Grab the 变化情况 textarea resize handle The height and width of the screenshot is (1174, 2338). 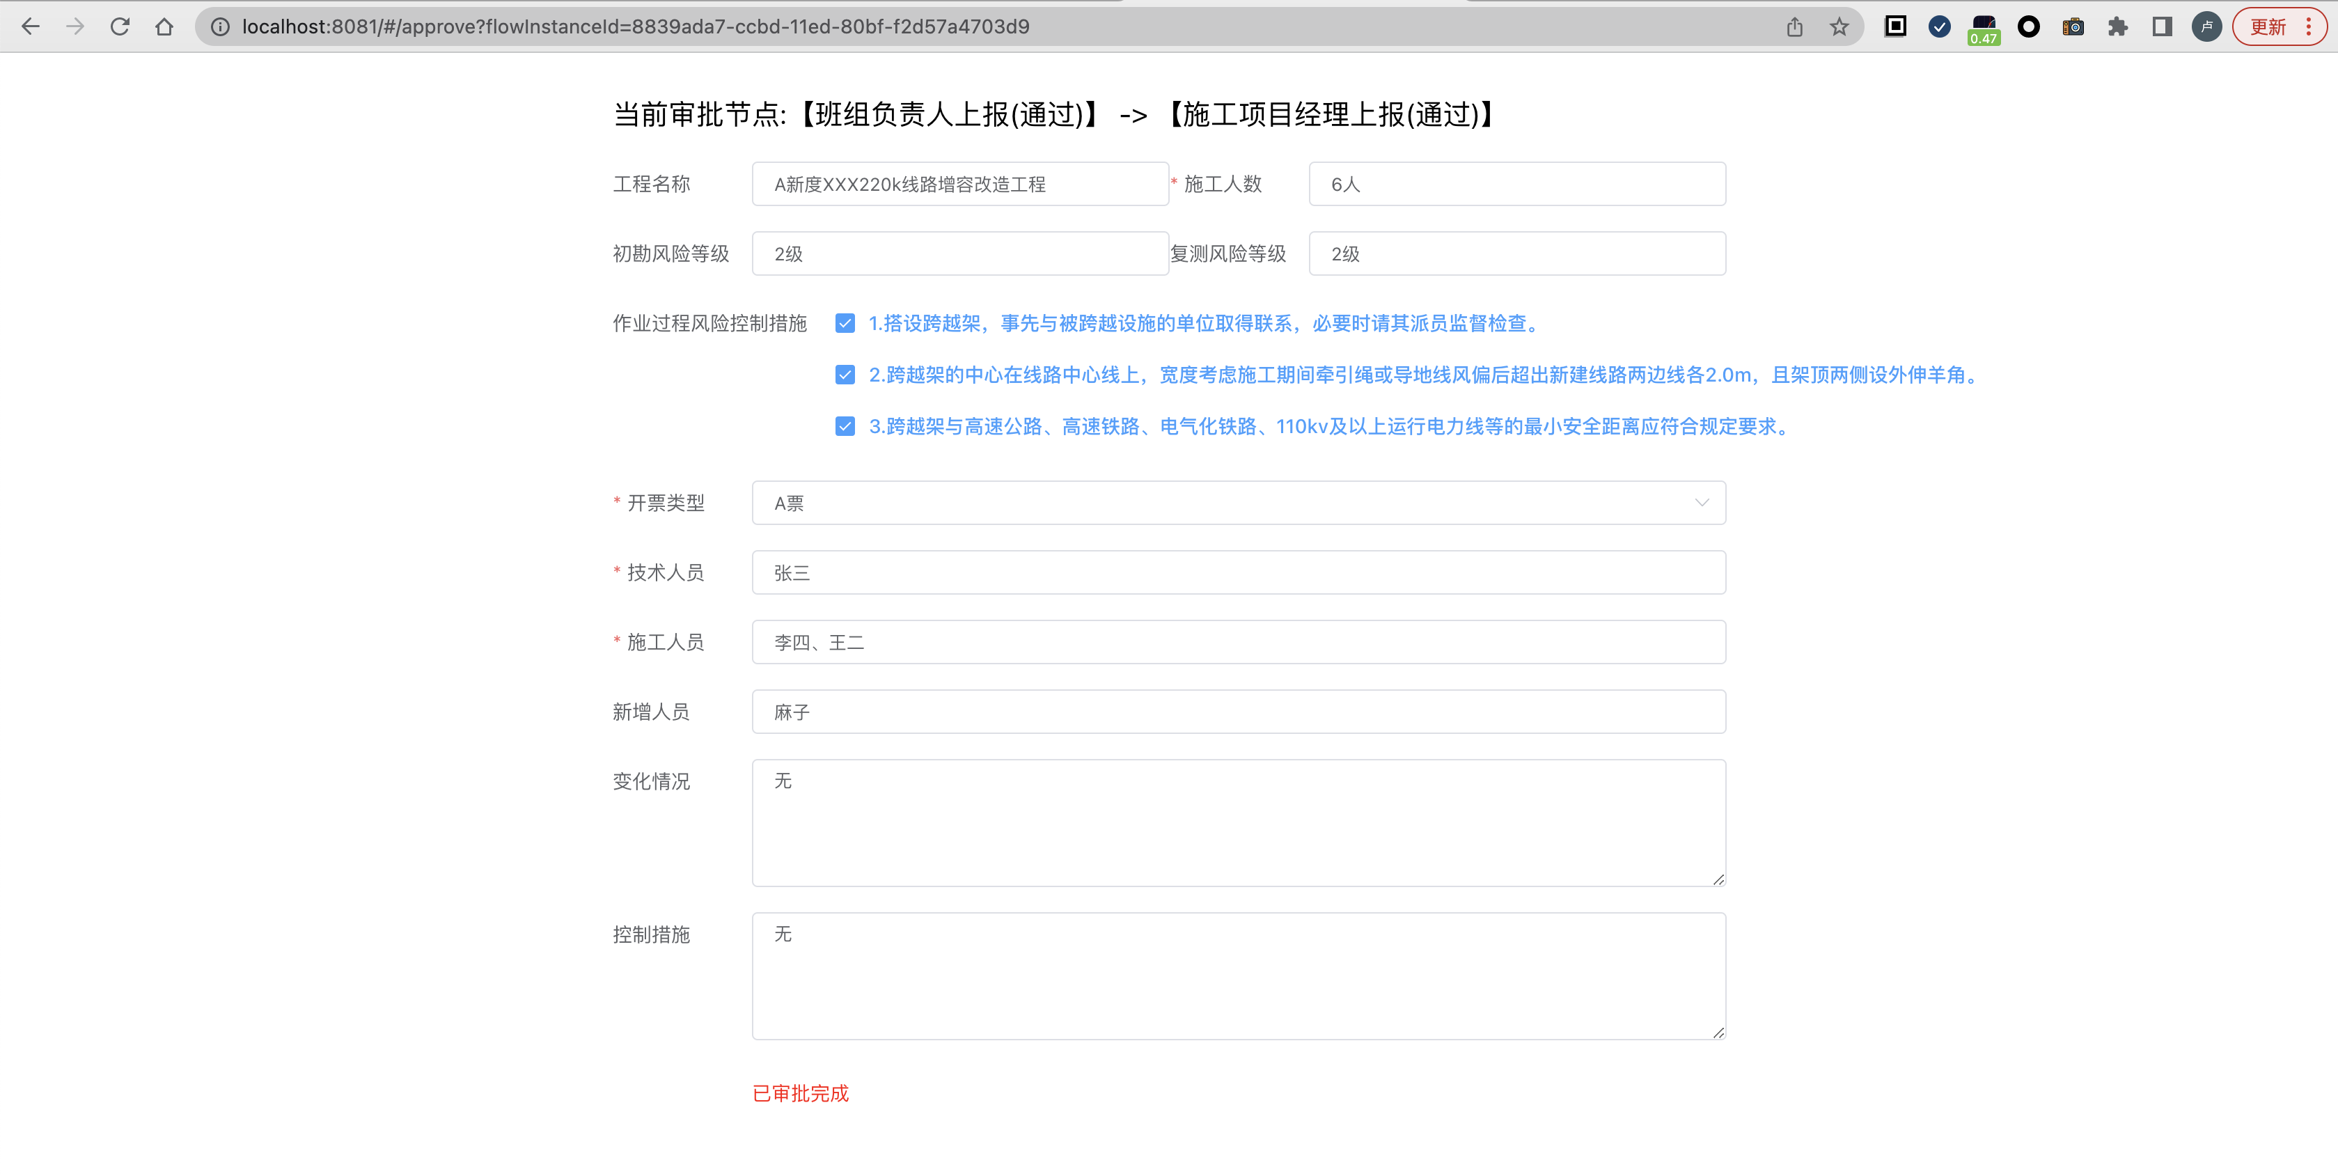pyautogui.click(x=1718, y=879)
